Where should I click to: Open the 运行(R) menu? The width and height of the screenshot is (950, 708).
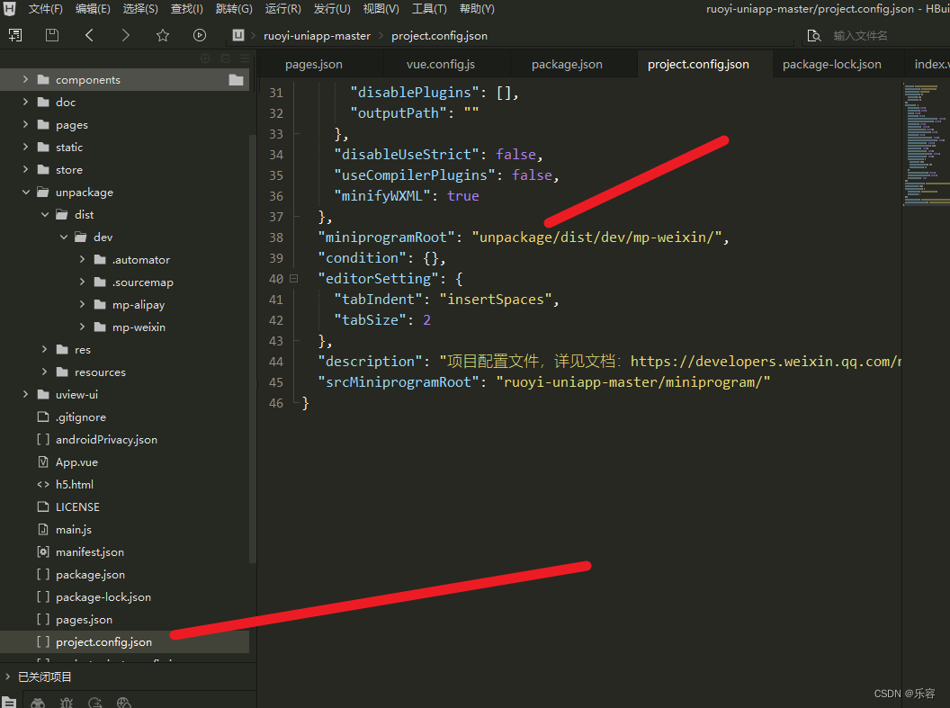283,9
